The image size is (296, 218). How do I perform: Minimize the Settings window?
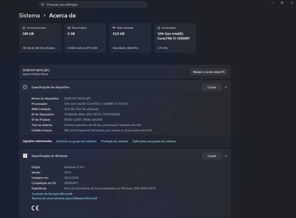272,3
